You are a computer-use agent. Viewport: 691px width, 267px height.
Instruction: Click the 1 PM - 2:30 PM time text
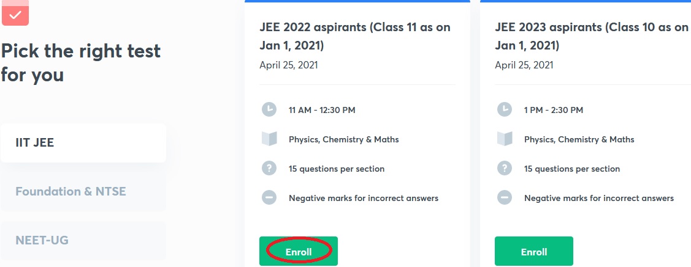tap(554, 110)
